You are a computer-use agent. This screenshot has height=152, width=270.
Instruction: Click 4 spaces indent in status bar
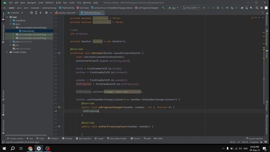click(x=254, y=142)
